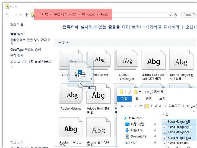Open 공유 ribbon tab in TTF_수동설치 window

point(149,98)
